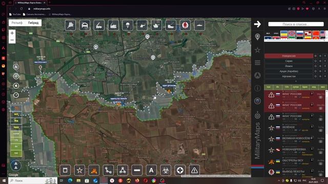Open the YouTube bookmark
Viewport: 328px width, 184px height.
tap(15, 14)
